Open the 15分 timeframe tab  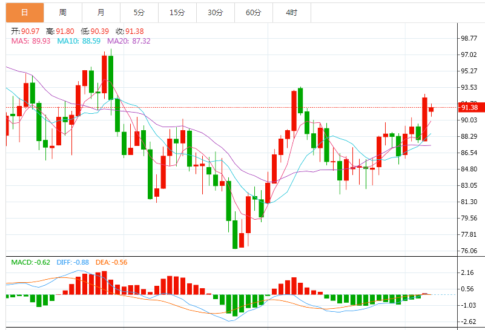(177, 13)
